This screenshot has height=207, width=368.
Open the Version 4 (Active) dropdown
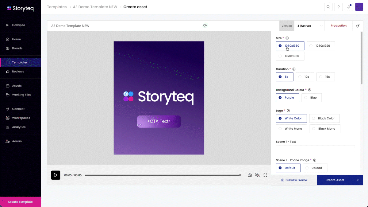(309, 26)
